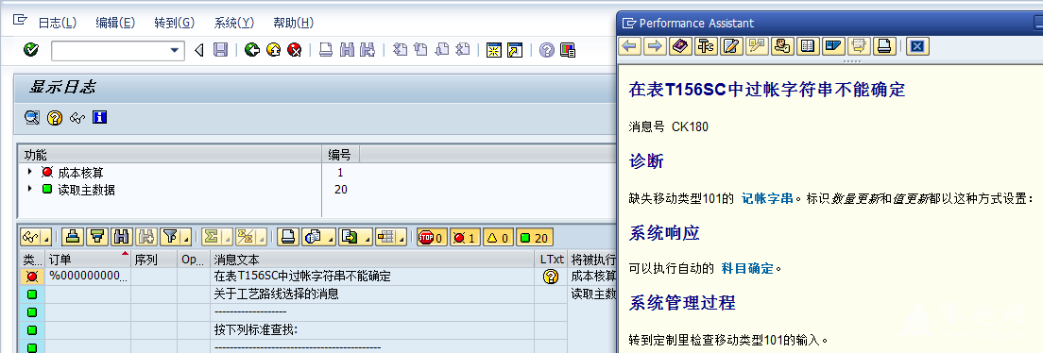Screen dimensions: 1043x353
Task: Click the Sort Ascending icon
Action: 74,237
